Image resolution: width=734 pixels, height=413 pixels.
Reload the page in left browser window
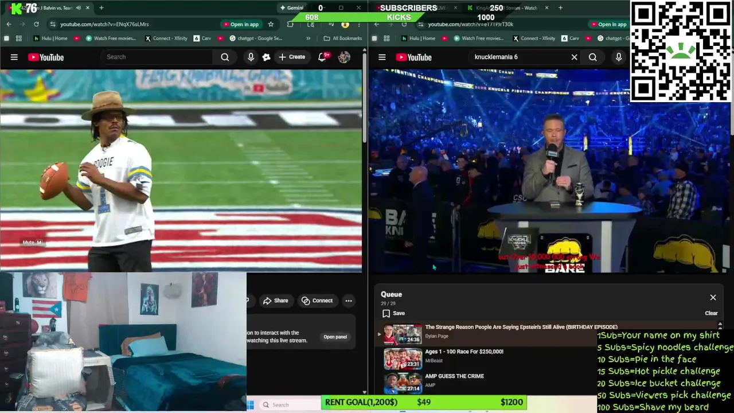click(x=36, y=24)
